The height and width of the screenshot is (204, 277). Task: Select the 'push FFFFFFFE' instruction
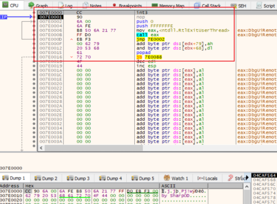coord(155,26)
